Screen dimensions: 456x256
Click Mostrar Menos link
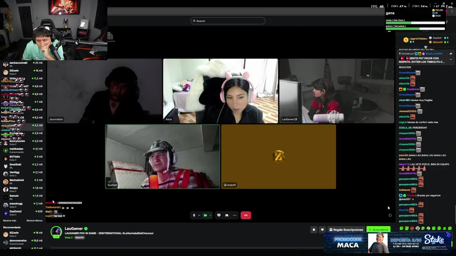tap(35, 220)
